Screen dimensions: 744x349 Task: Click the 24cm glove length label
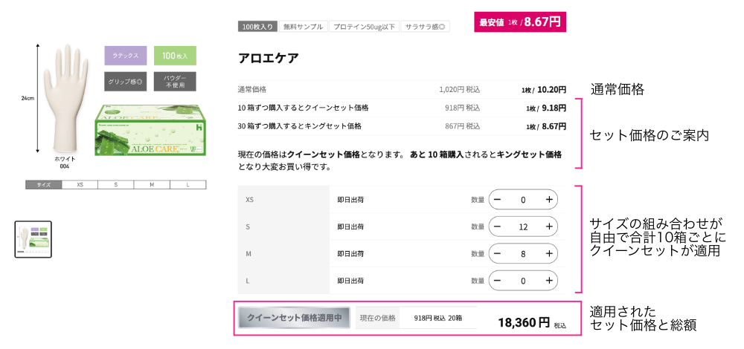[x=27, y=99]
